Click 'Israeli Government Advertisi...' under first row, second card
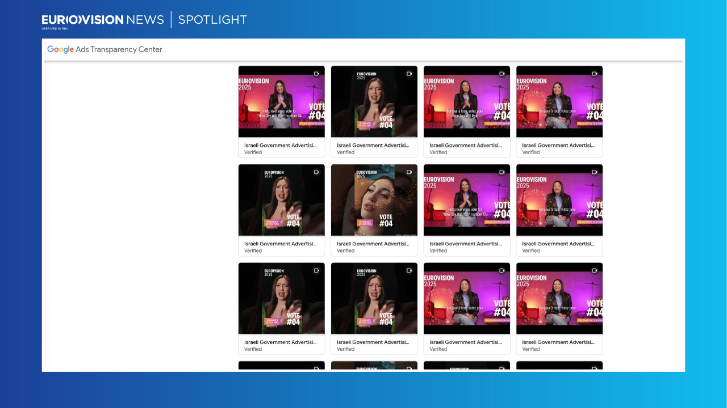Viewport: 727px width, 408px height. pos(373,146)
